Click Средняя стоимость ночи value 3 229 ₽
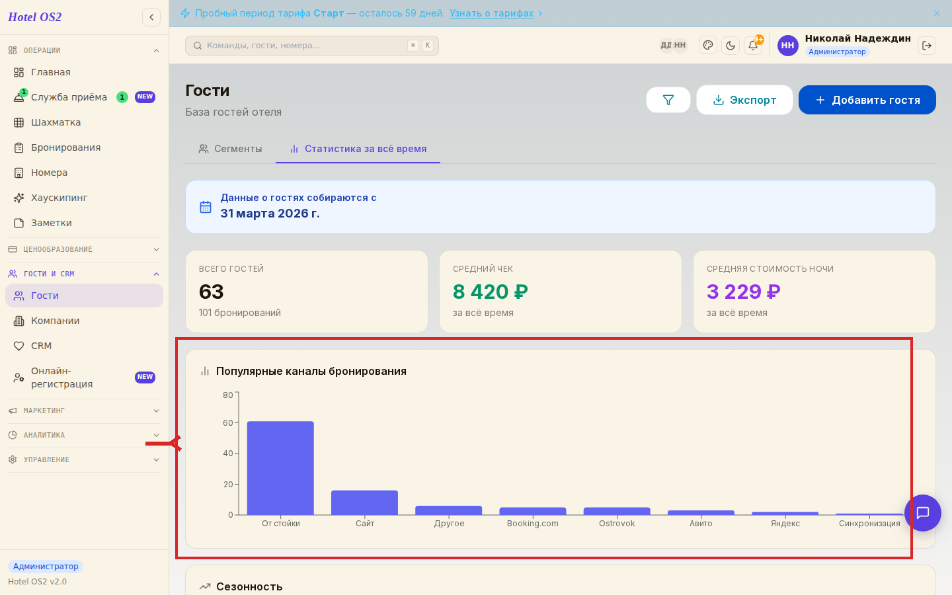 click(x=744, y=292)
